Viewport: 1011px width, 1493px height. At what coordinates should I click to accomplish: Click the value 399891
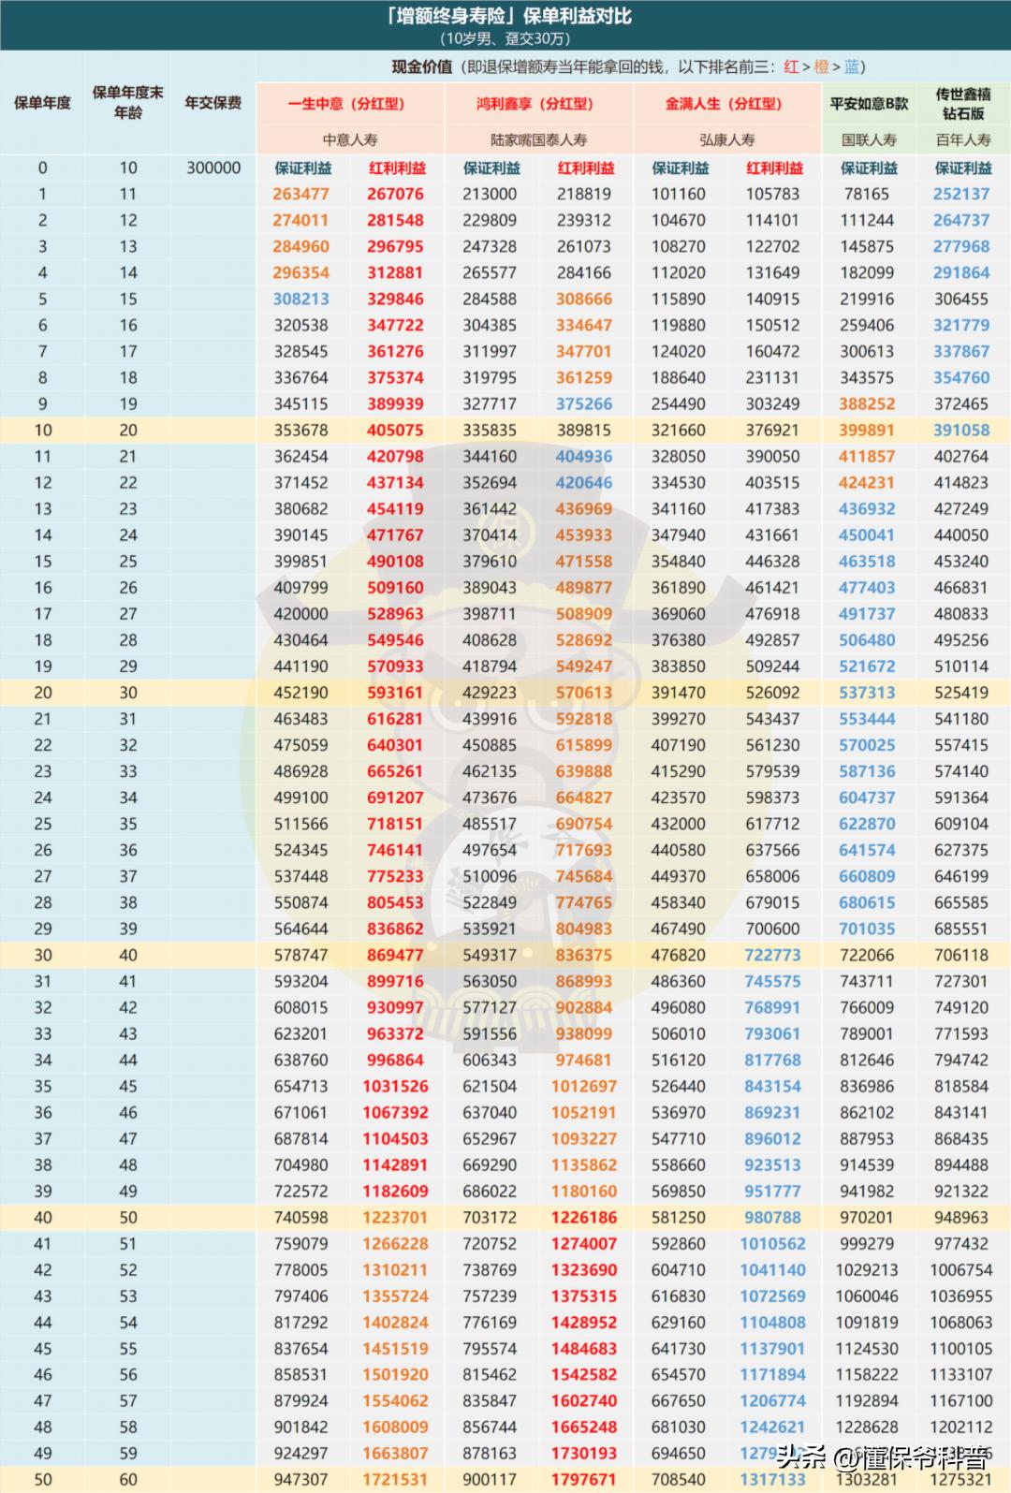[x=867, y=430]
